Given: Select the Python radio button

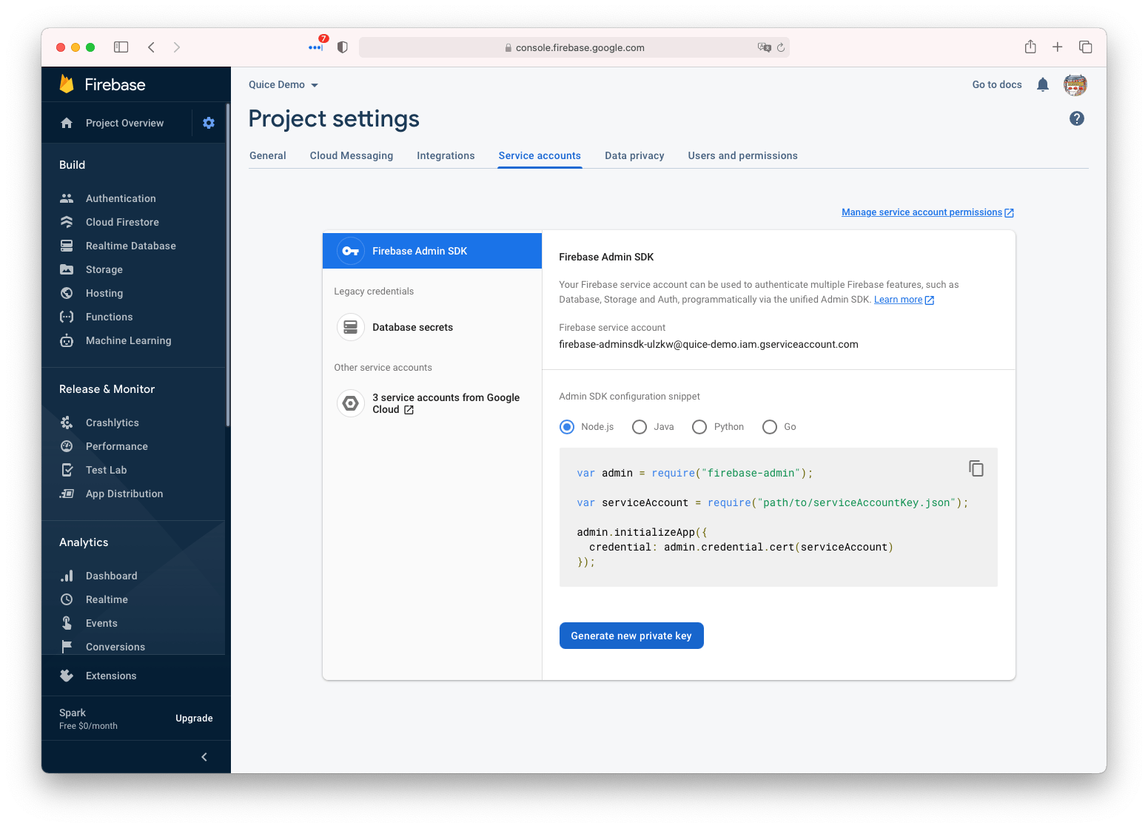Looking at the screenshot, I should (x=699, y=427).
